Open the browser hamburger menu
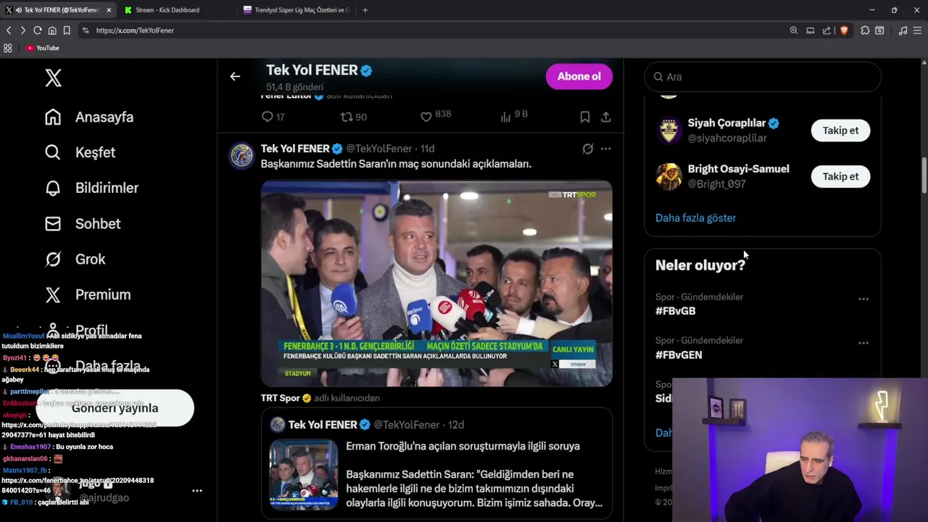This screenshot has width=928, height=522. coord(918,30)
